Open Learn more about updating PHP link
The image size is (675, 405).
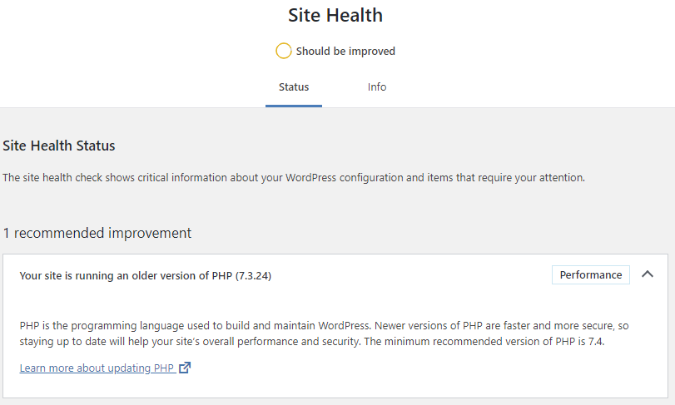click(97, 368)
